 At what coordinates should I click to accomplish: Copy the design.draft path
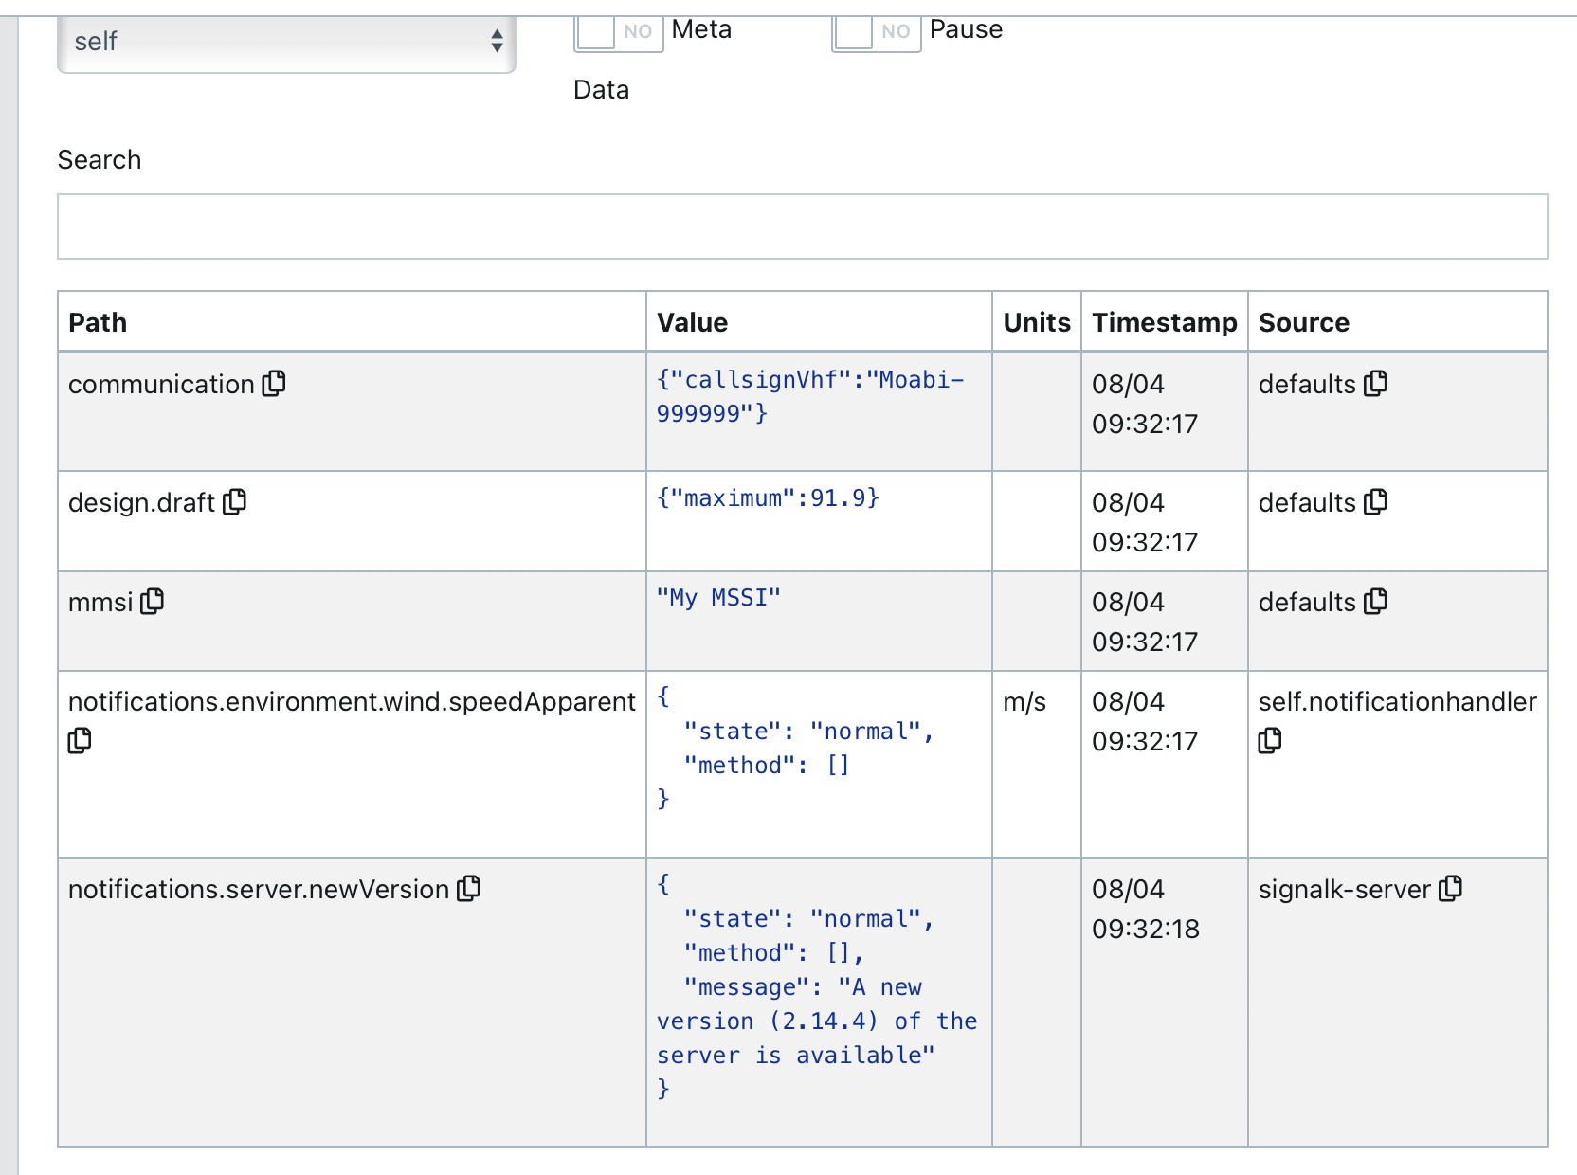pyautogui.click(x=234, y=502)
